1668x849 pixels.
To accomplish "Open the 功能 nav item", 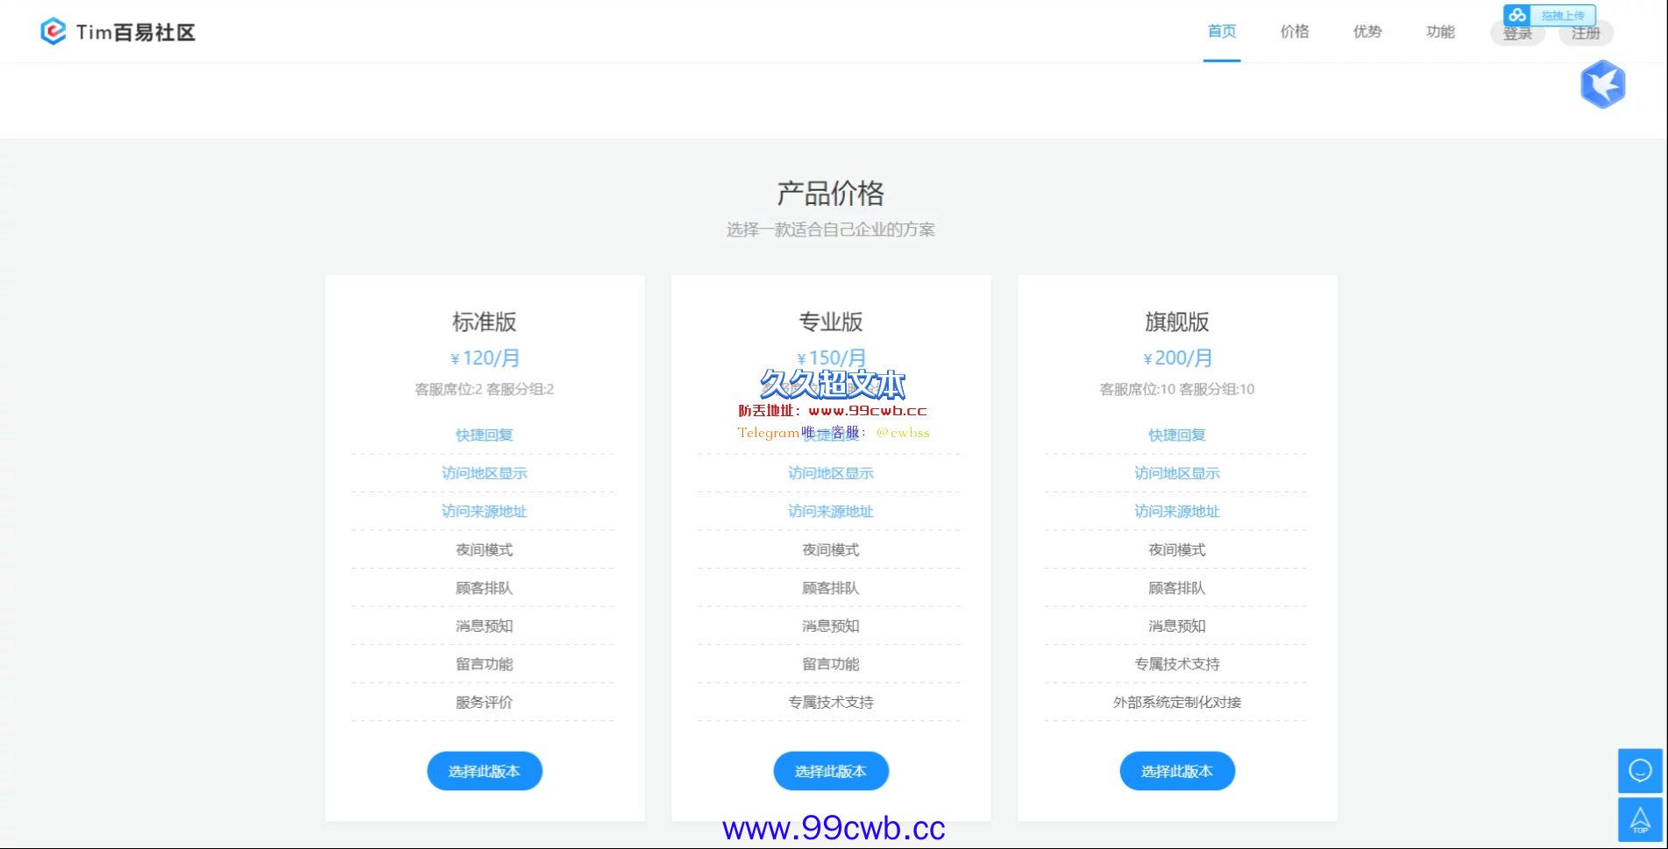I will click(x=1440, y=32).
